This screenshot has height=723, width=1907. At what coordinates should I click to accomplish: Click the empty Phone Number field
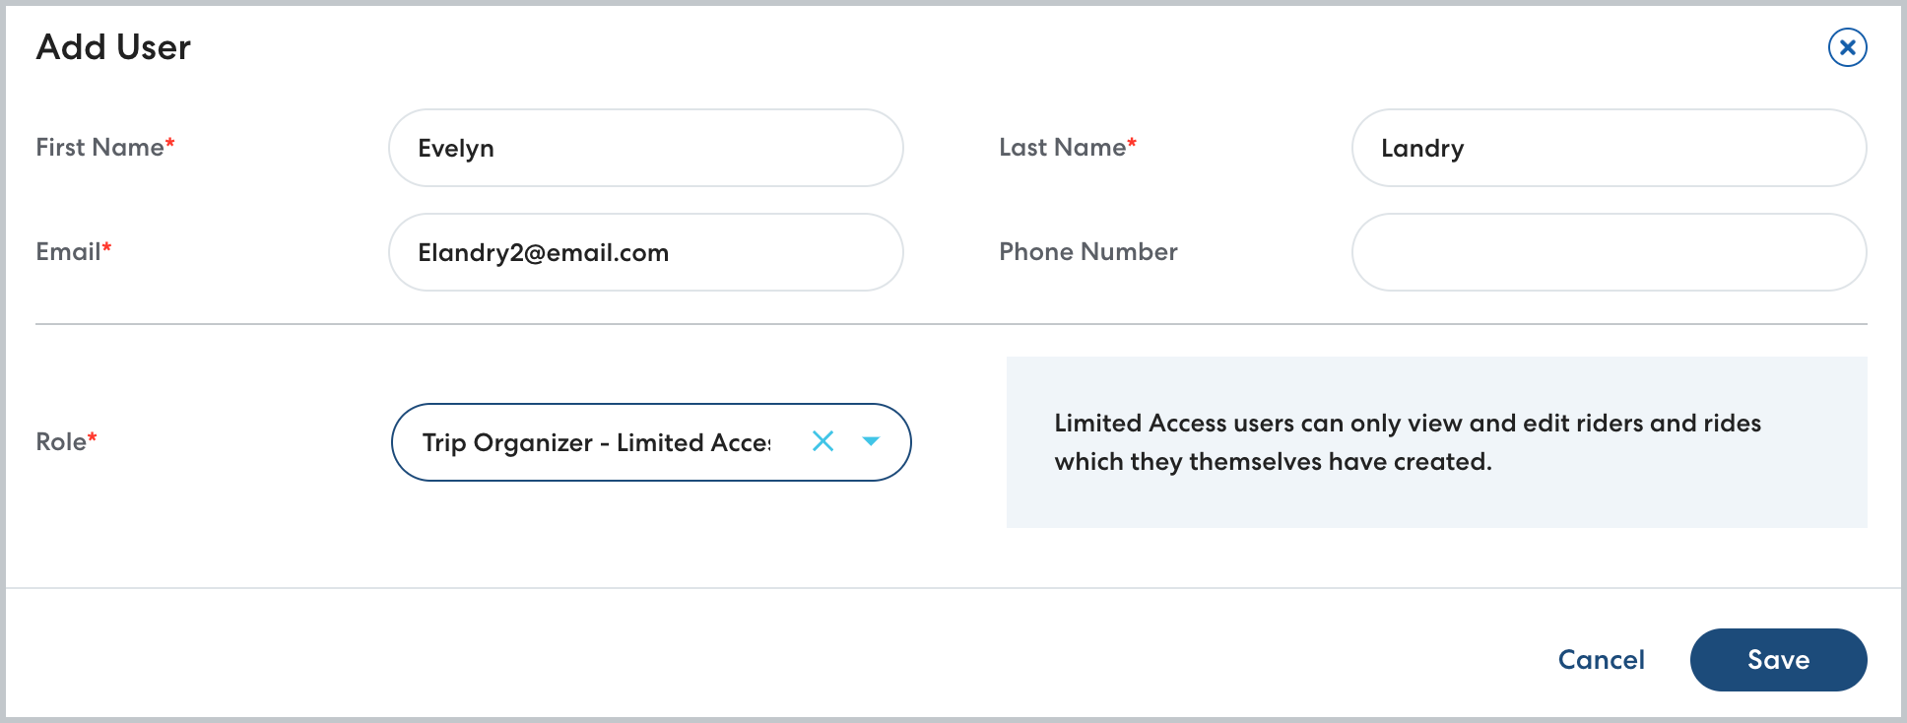pyautogui.click(x=1609, y=252)
